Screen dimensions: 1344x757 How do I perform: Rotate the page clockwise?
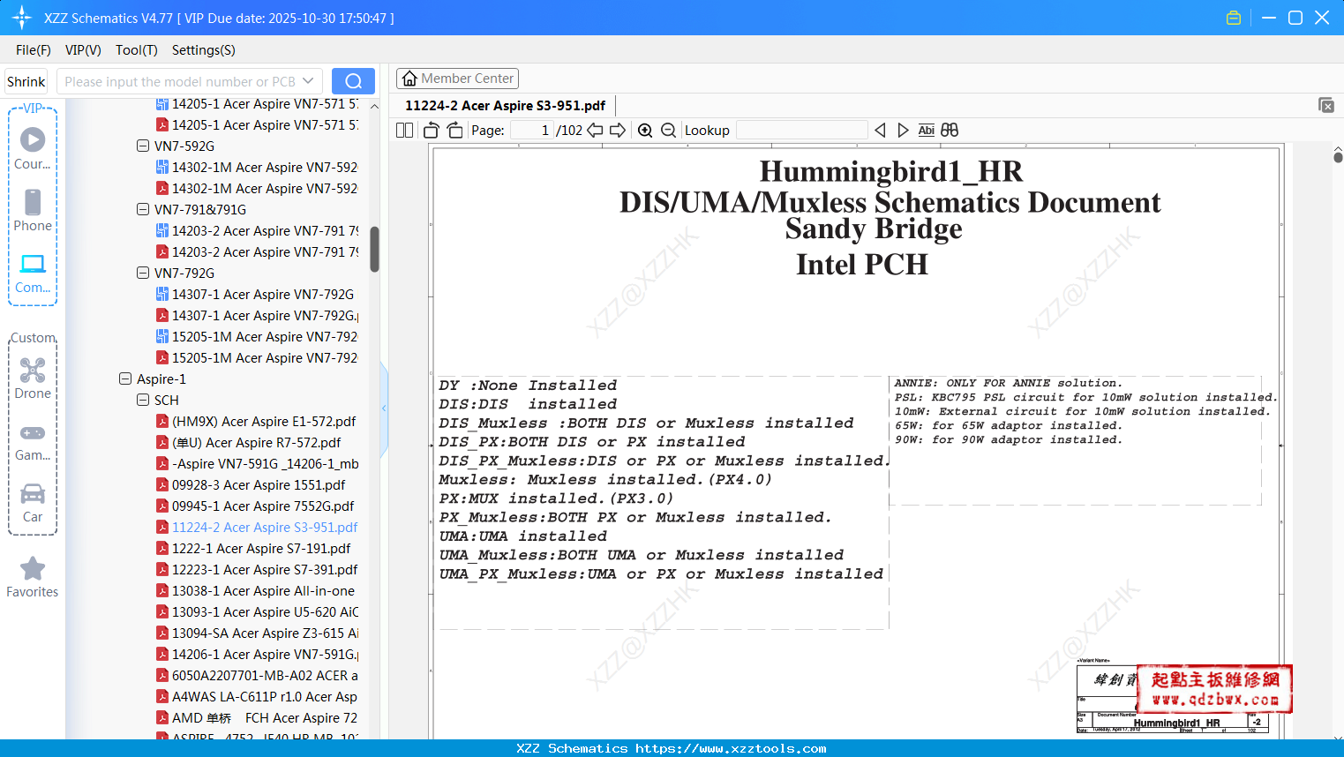click(454, 131)
